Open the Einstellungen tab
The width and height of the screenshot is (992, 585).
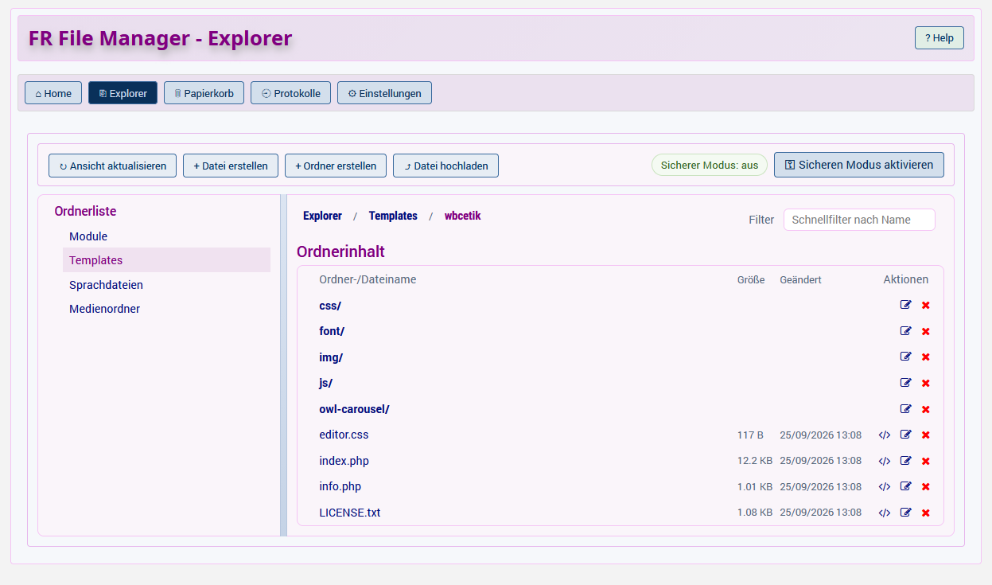[x=384, y=93]
